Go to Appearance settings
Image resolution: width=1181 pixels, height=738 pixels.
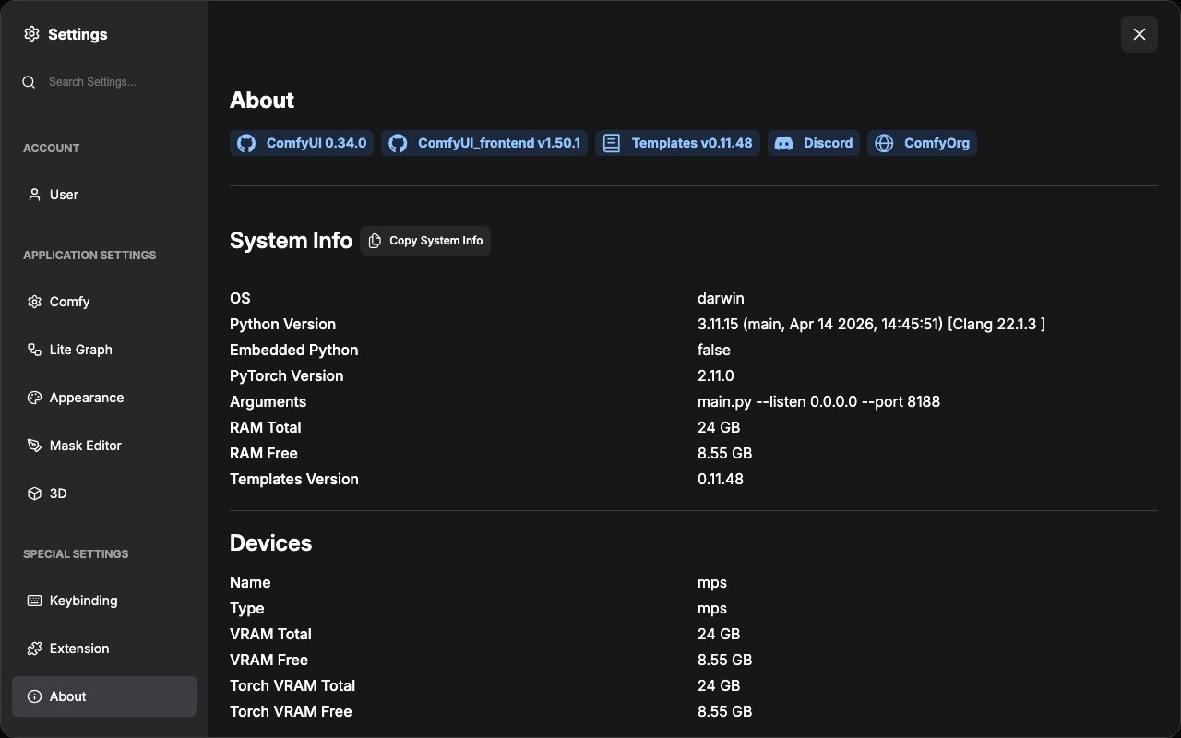pos(104,398)
